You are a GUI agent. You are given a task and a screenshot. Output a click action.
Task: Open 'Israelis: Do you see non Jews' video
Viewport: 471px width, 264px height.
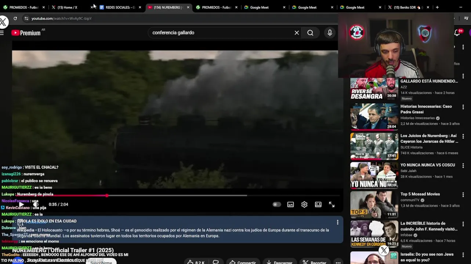point(427,257)
